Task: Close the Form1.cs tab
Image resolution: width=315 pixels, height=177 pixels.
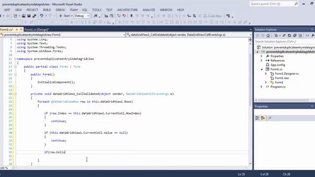Action: (21, 29)
